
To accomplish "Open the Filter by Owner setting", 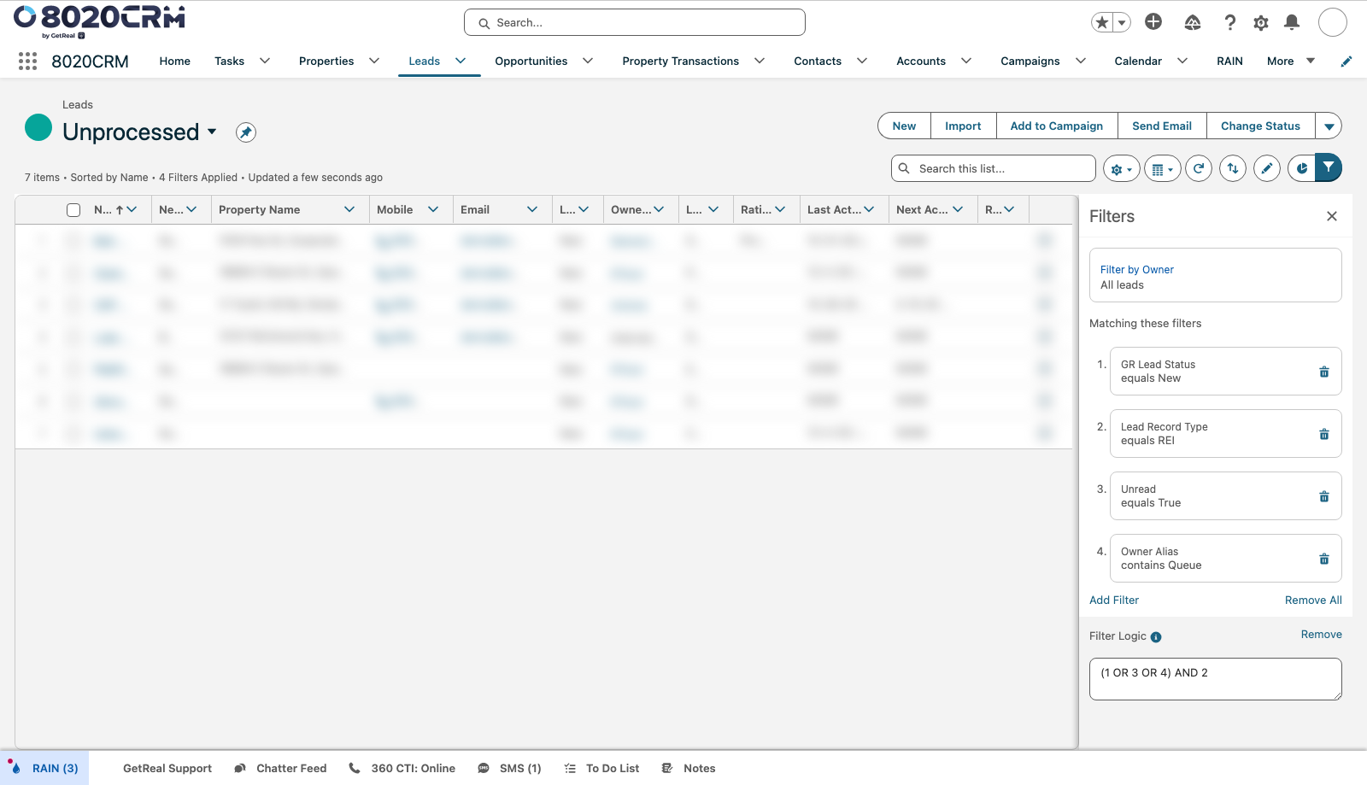I will click(x=1215, y=275).
